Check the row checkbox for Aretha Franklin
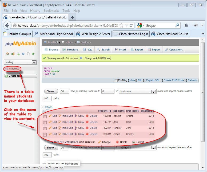 click(45, 116)
